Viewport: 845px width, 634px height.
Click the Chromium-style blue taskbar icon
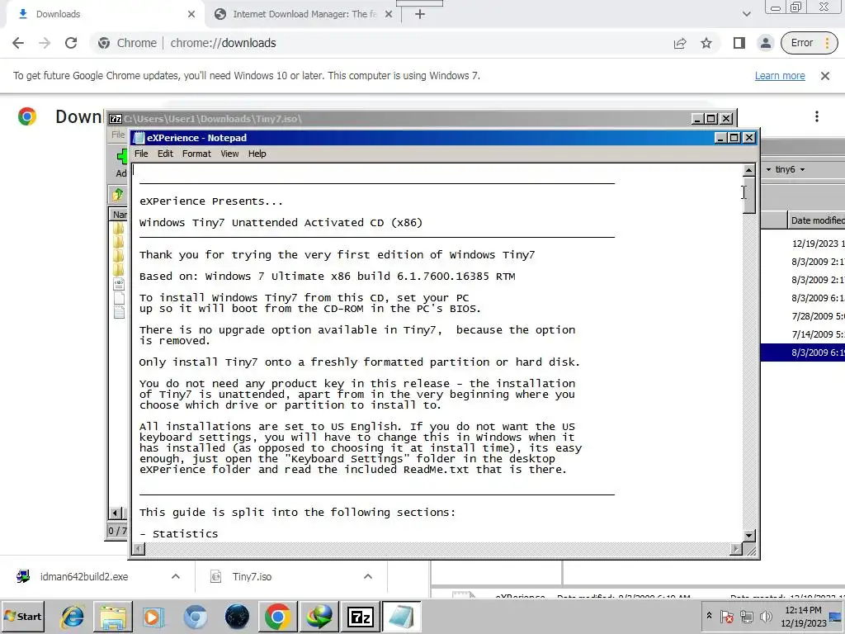[195, 617]
